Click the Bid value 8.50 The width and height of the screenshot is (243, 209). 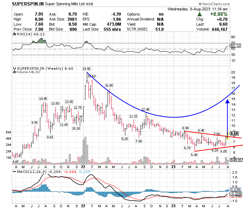(73, 24)
